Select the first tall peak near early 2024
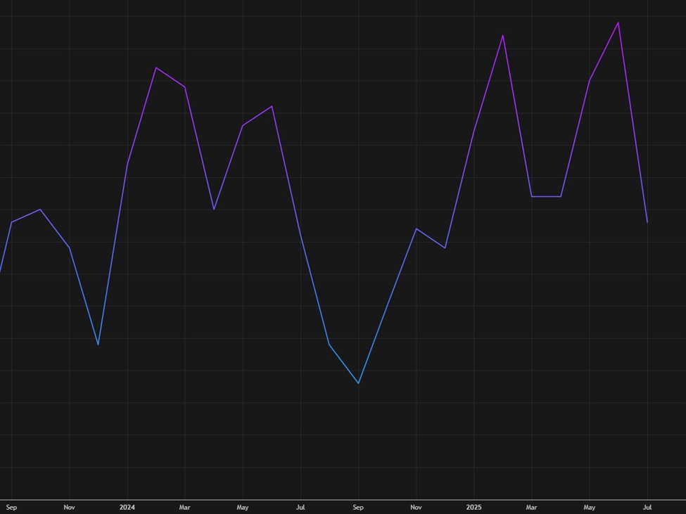This screenshot has width=686, height=514. [156, 68]
